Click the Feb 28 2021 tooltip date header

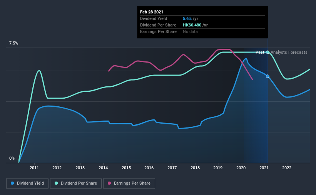click(152, 12)
